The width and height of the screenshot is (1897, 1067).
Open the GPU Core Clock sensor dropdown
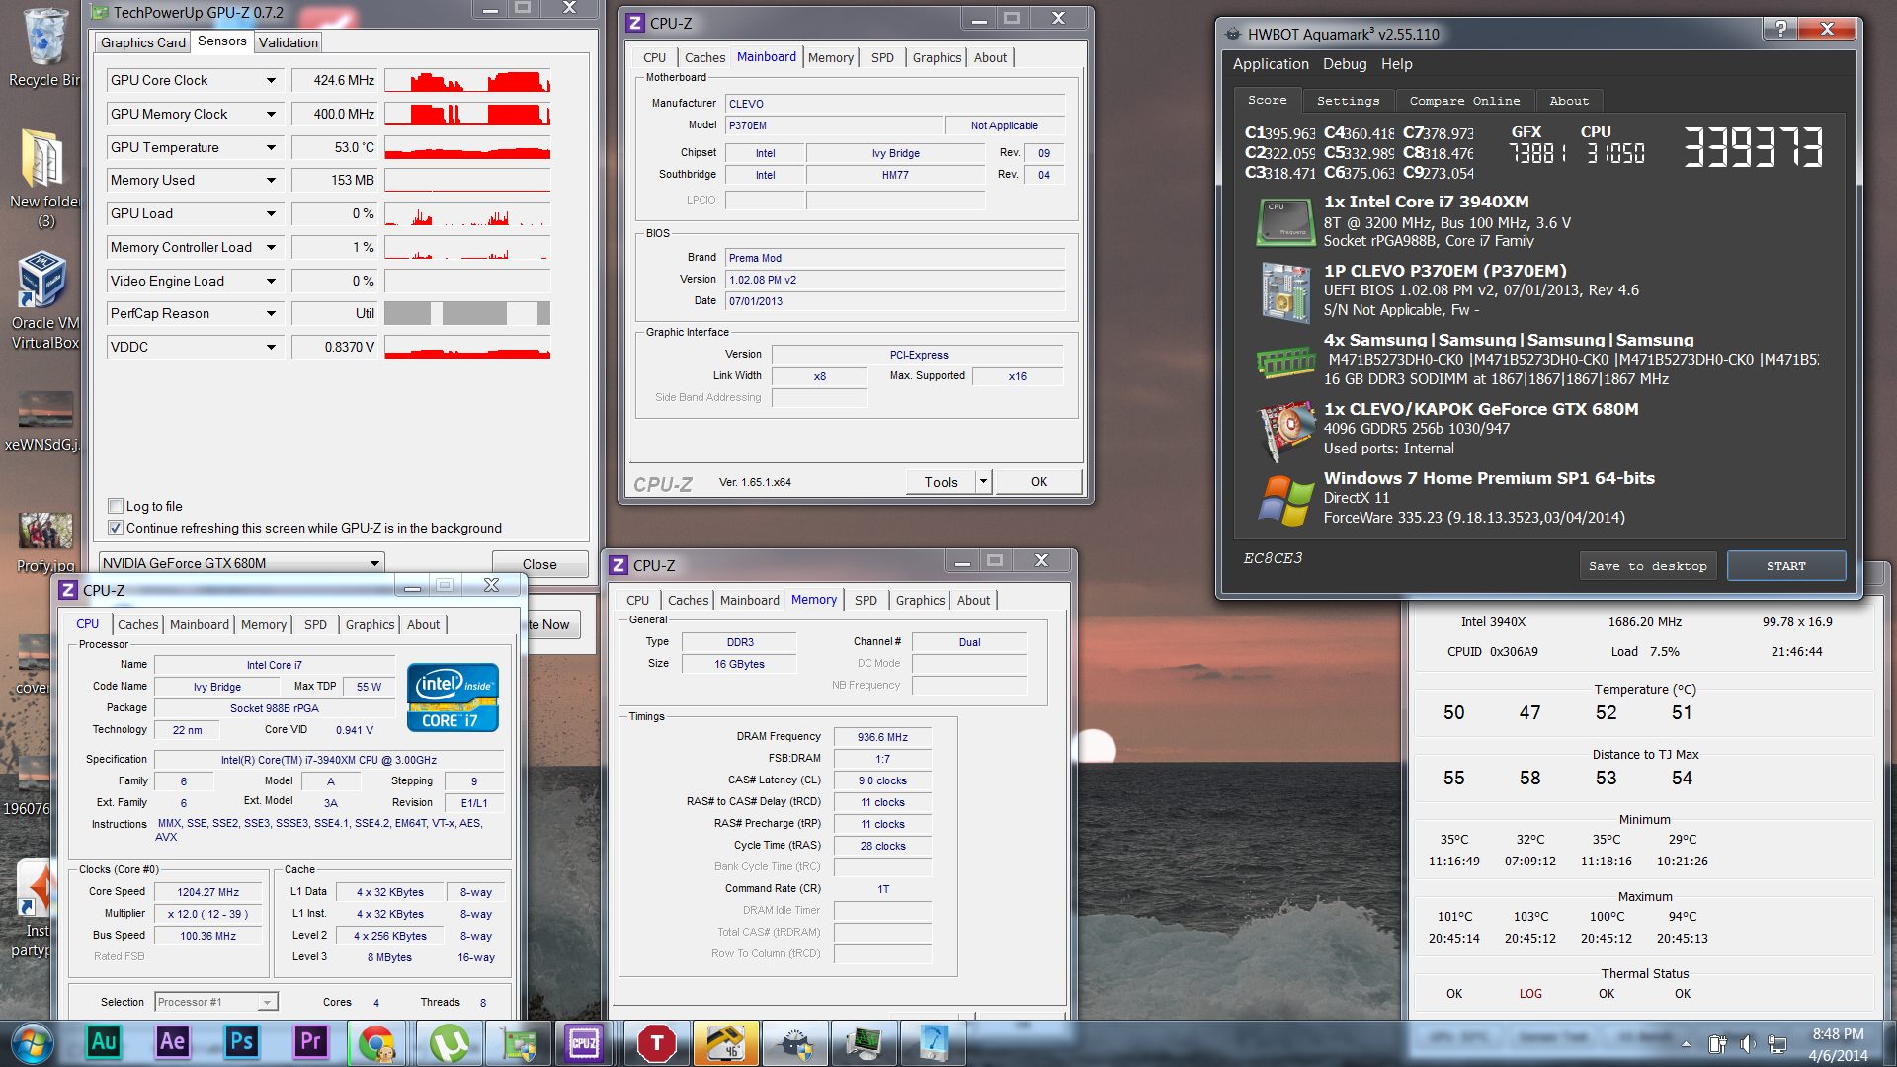[x=271, y=80]
